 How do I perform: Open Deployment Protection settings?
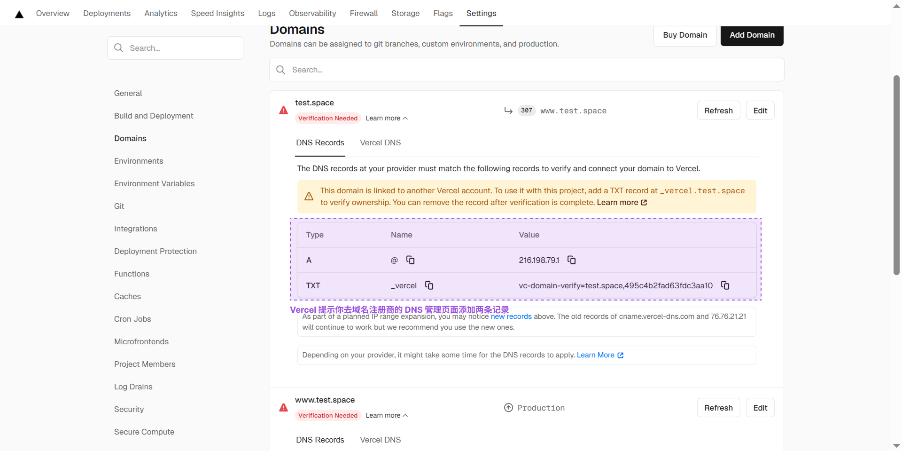click(x=156, y=251)
